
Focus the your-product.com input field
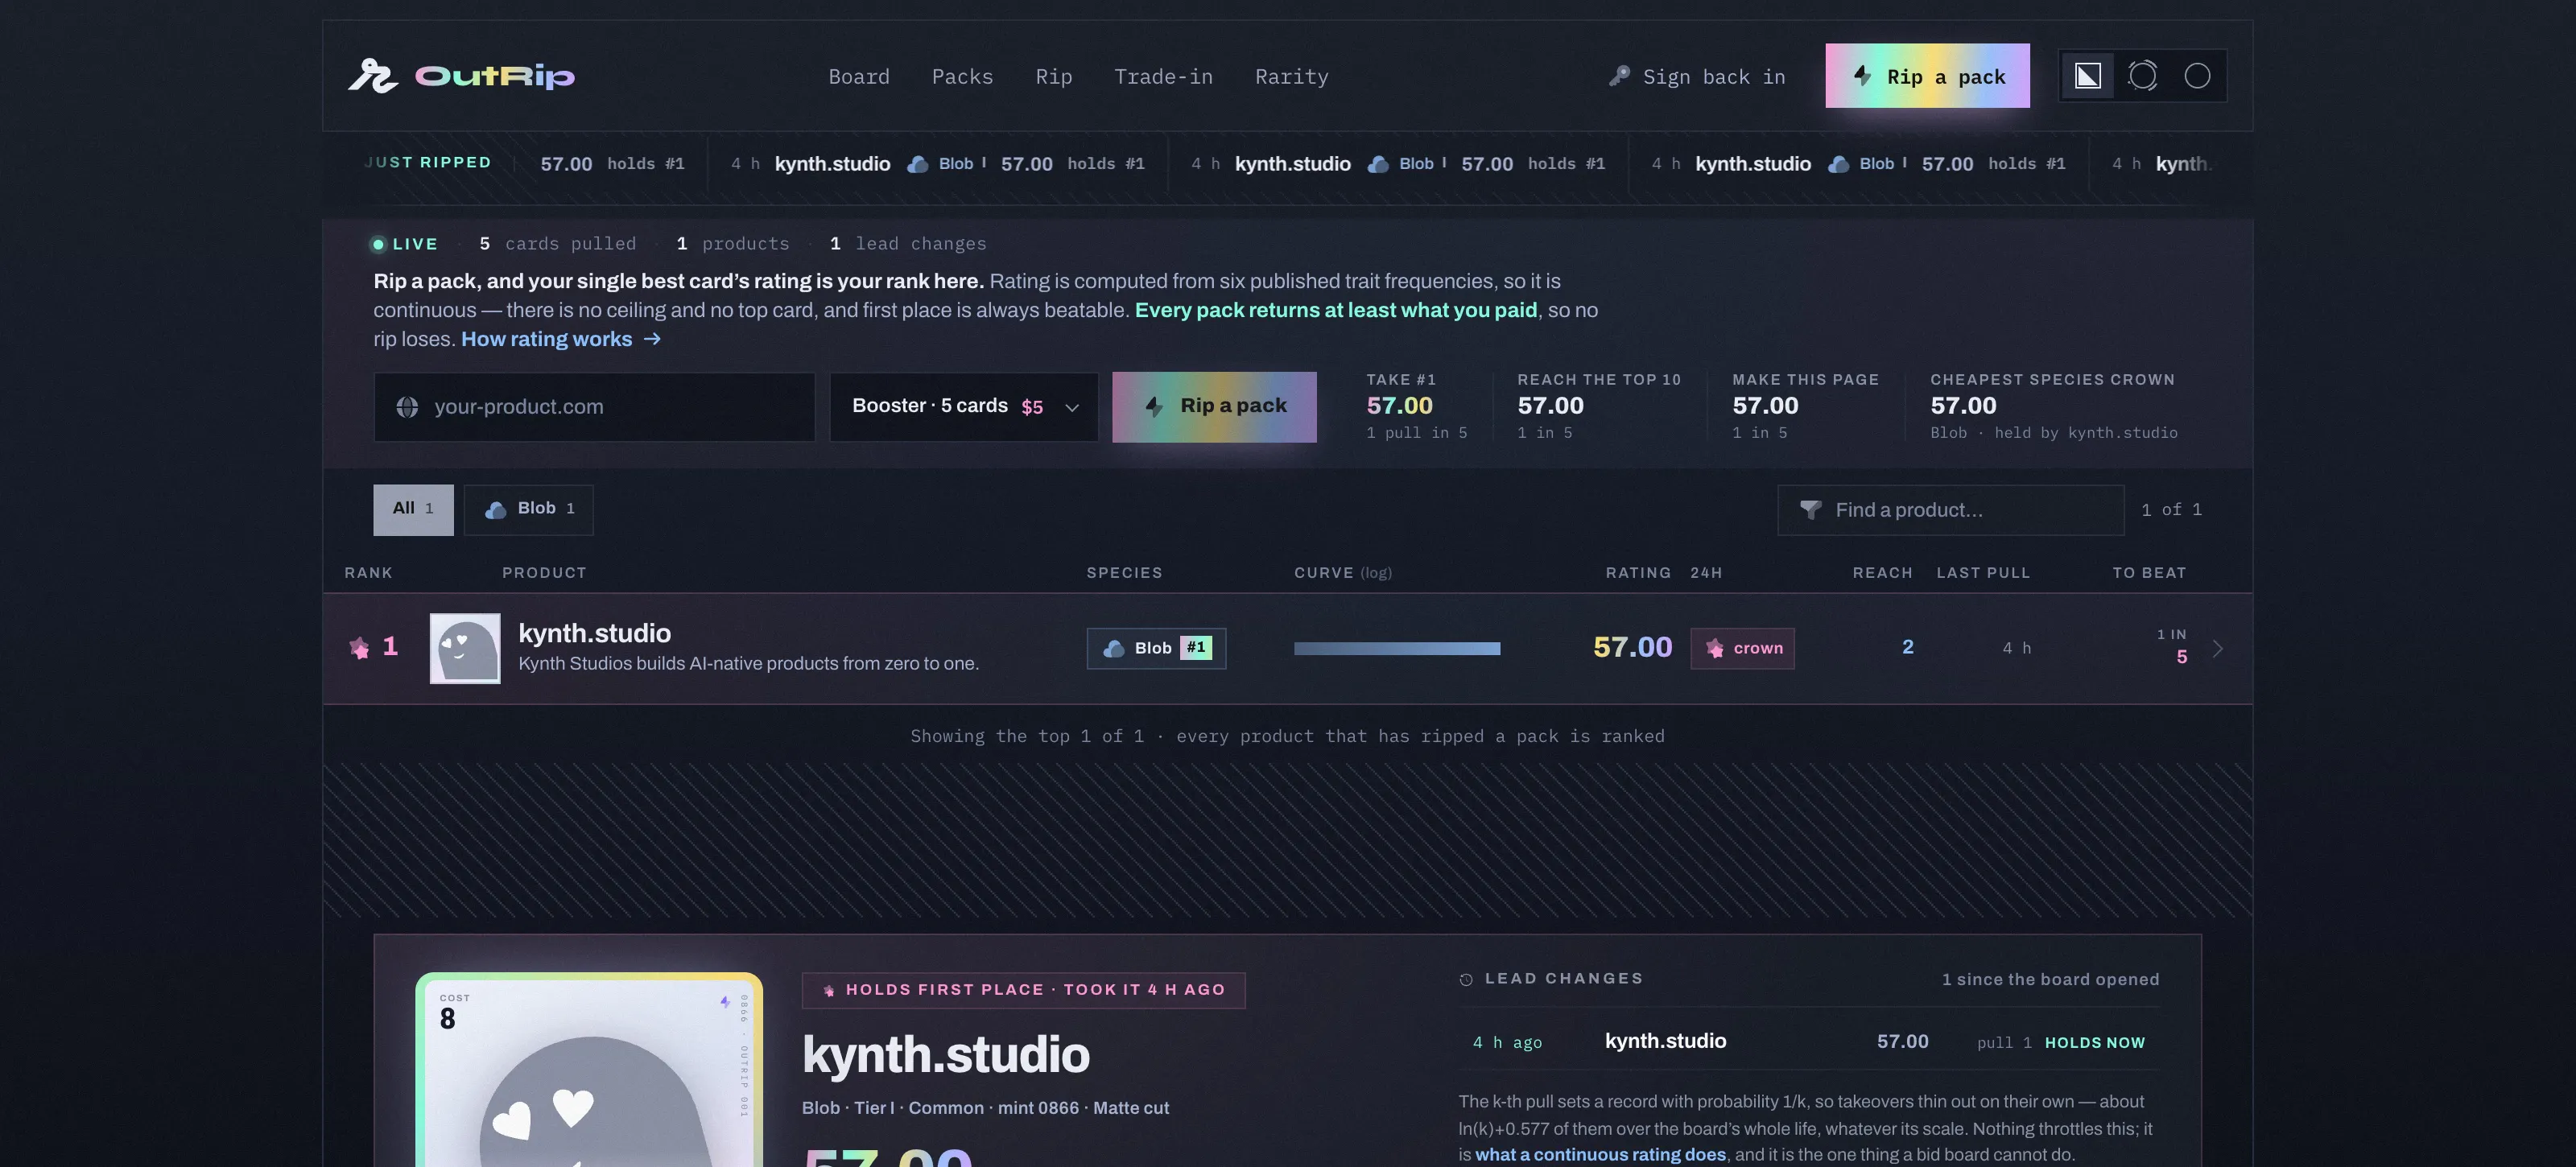(x=594, y=407)
